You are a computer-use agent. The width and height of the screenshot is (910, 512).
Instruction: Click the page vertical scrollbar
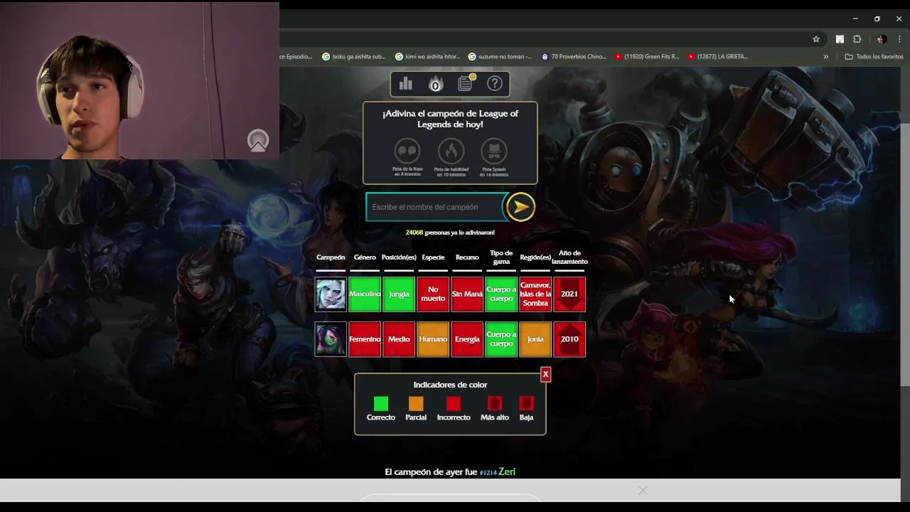(x=905, y=255)
